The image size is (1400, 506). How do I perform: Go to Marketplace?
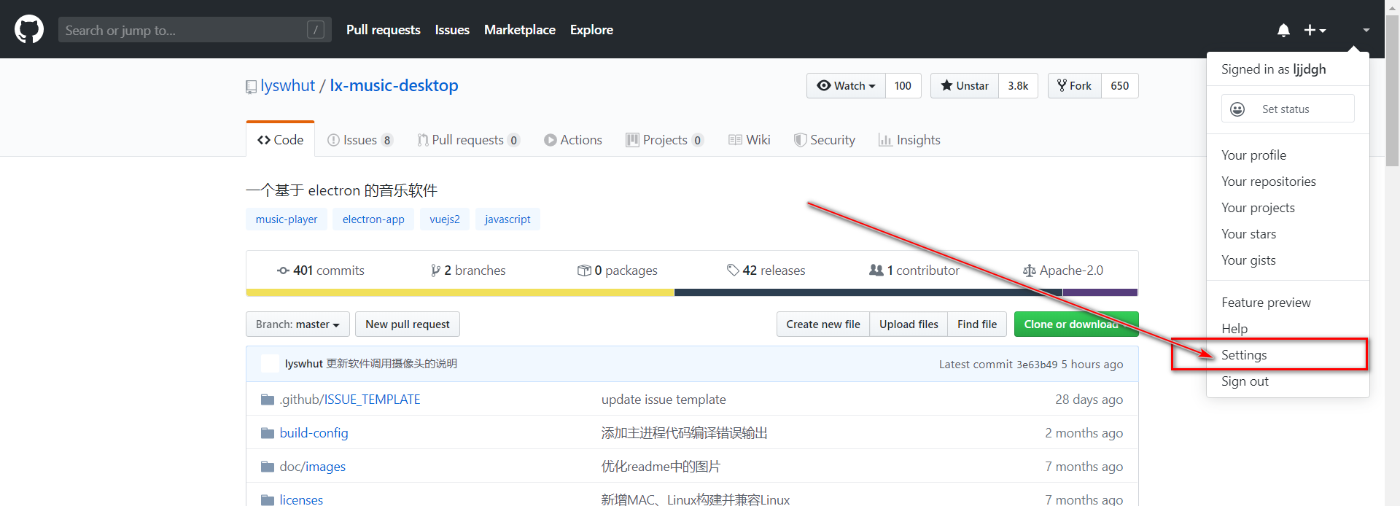pos(519,30)
